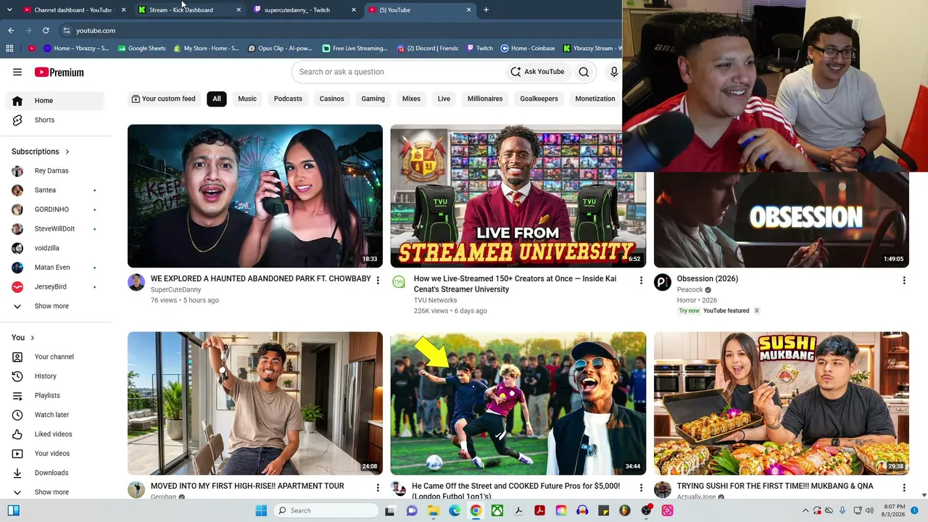The height and width of the screenshot is (522, 928).
Task: Click the YouTube Premium logo
Action: [x=59, y=72]
